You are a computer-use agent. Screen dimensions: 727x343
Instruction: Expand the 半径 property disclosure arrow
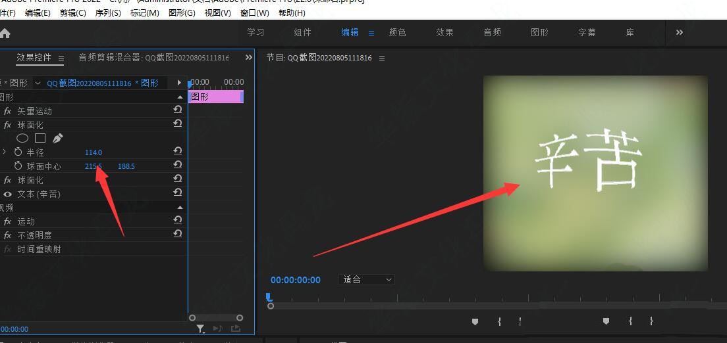pos(5,152)
